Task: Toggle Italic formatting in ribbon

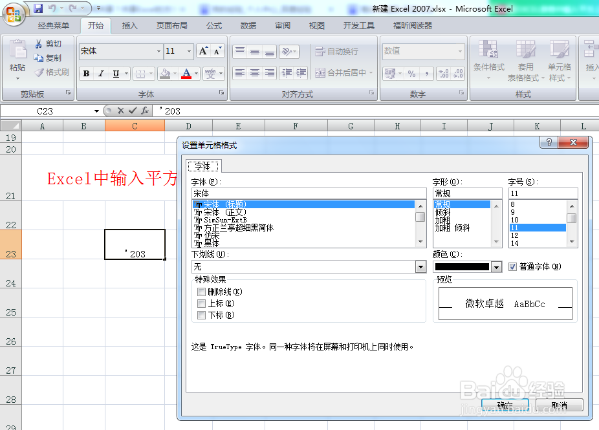Action: click(101, 73)
